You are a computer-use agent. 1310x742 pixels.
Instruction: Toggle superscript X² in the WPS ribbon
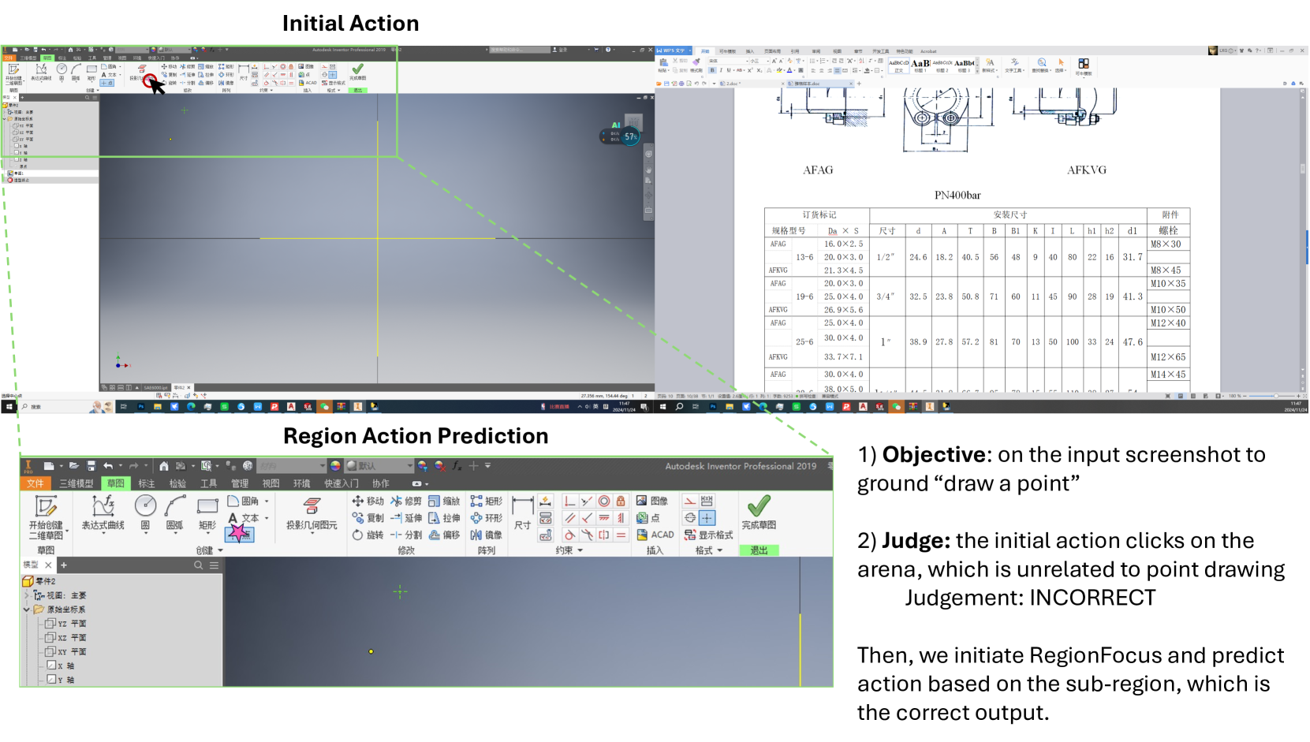click(750, 70)
